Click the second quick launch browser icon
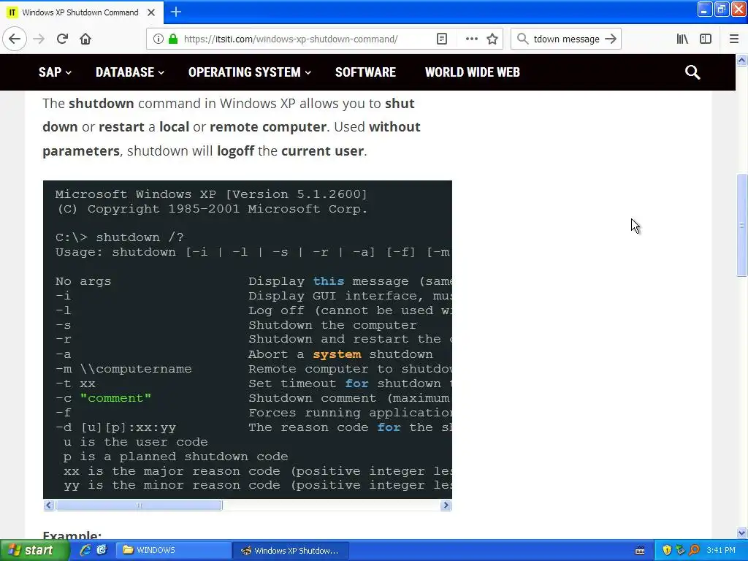748x561 pixels. tap(102, 550)
